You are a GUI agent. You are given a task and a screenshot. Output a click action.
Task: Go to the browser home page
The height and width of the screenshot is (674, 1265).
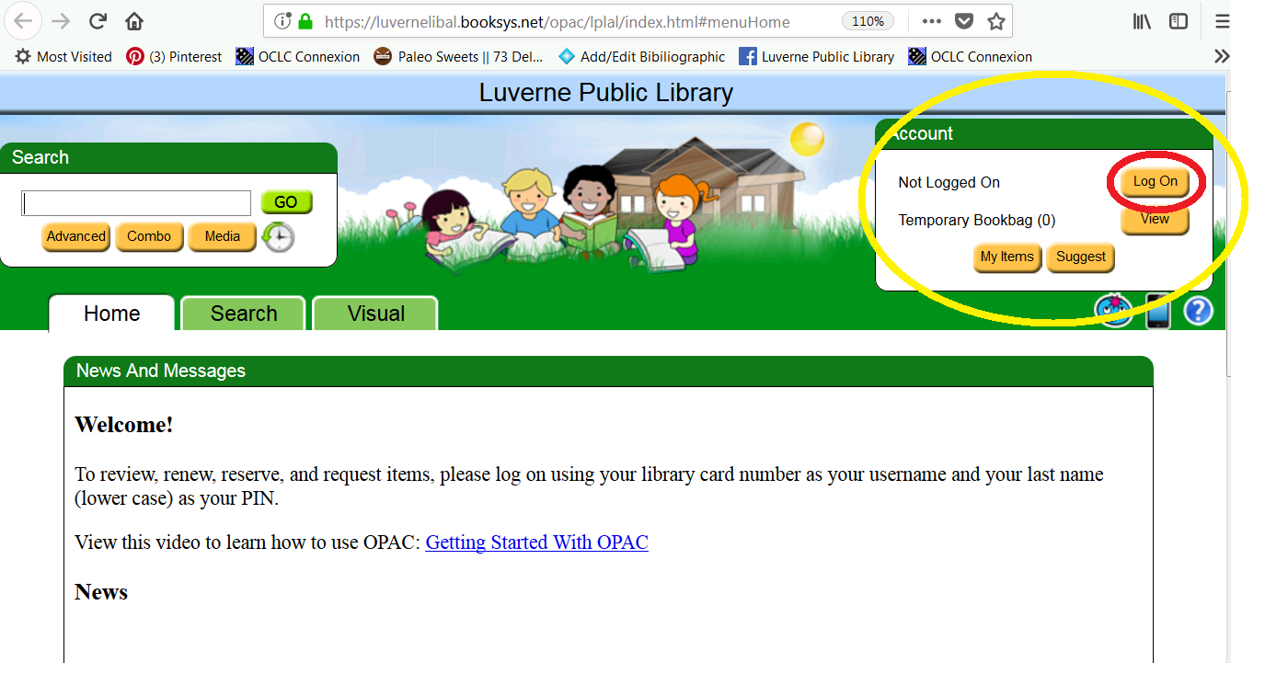(x=134, y=20)
